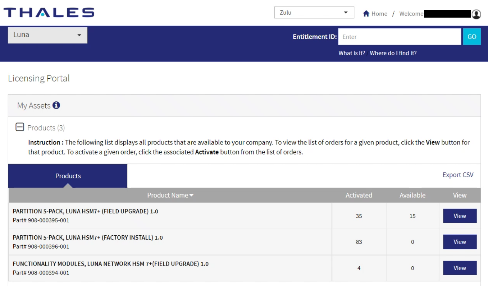This screenshot has height=286, width=488.
Task: Click the My Assets panel title
Action: [x=34, y=106]
